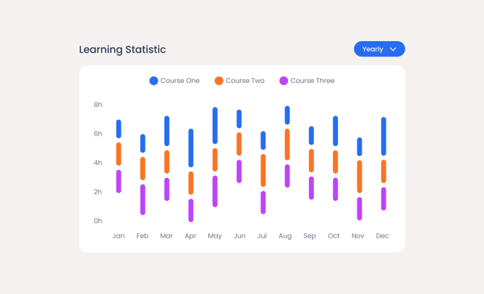The image size is (484, 294).
Task: Click the purple Course Three legend dot
Action: [x=284, y=81]
